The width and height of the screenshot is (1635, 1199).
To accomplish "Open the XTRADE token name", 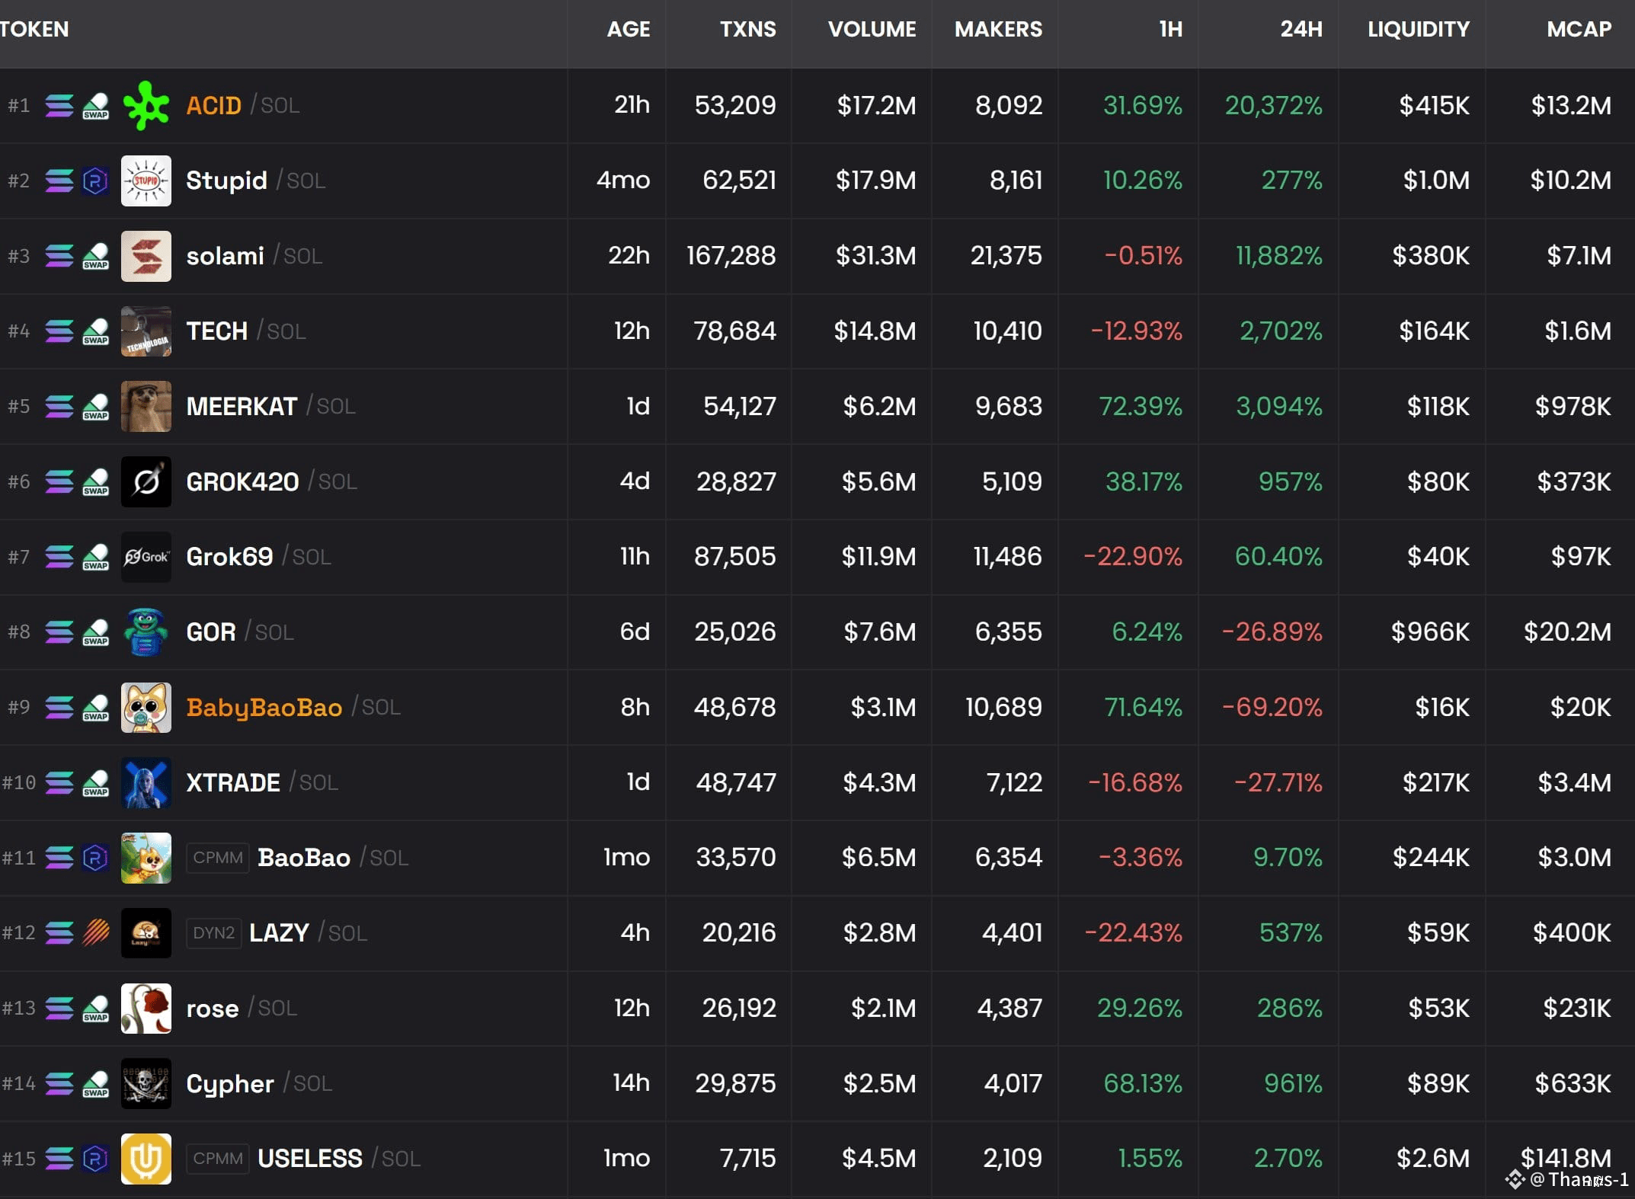I will tap(233, 782).
